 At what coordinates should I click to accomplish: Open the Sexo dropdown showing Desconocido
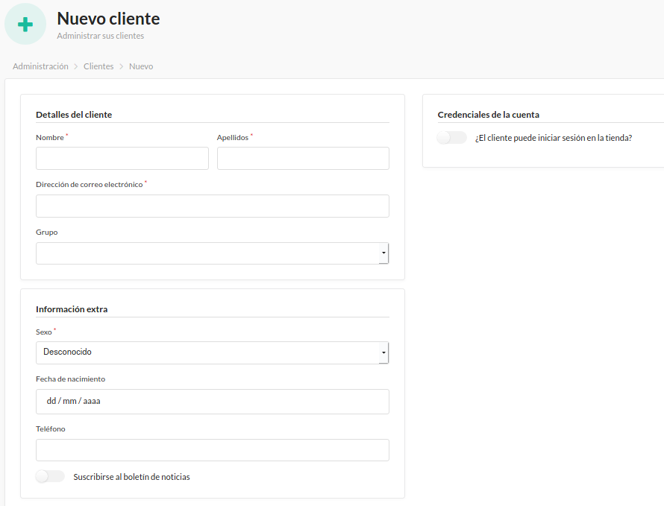pos(213,352)
